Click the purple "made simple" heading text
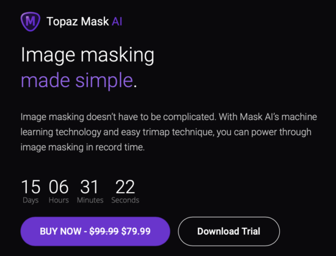Viewport: 336px width, 256px height. point(77,80)
